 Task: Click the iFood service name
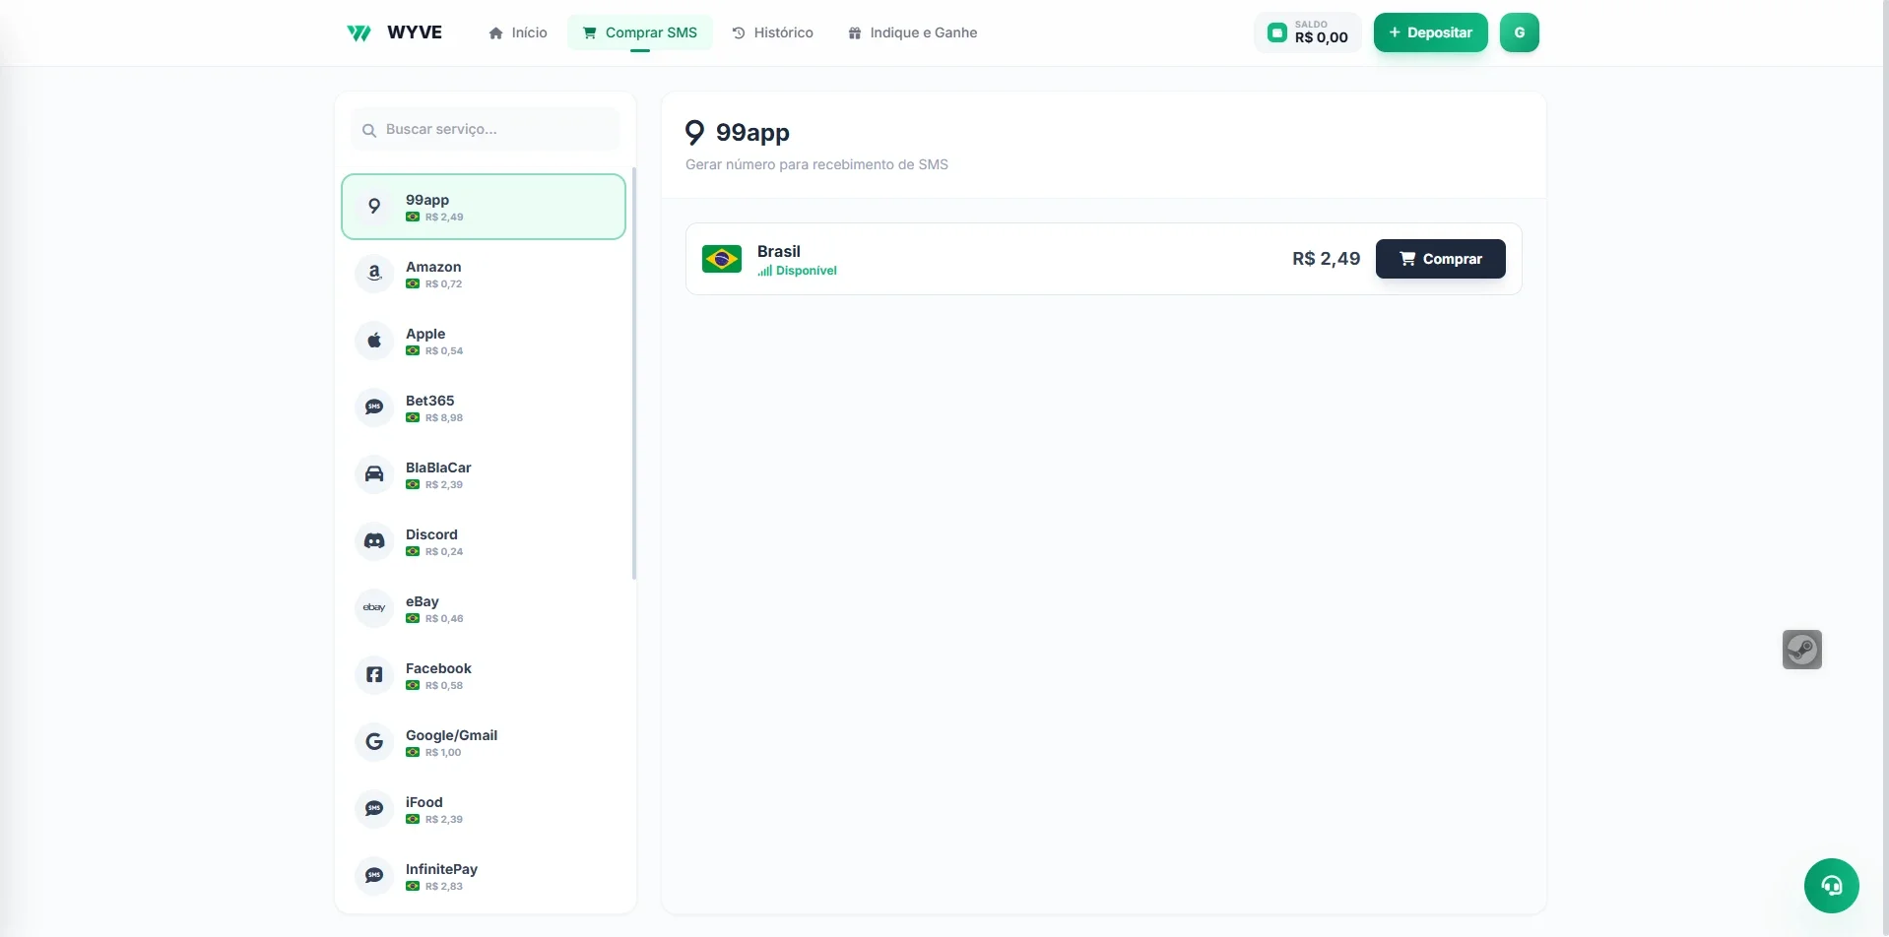424,802
